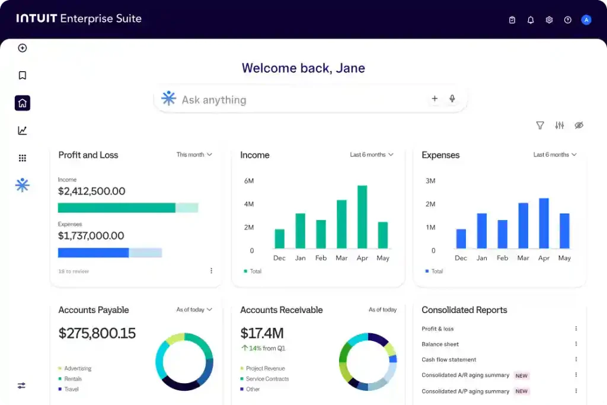Screen dimensions: 607x405
Task: Expand Profit and Loss This month dropdown
Action: [194, 155]
